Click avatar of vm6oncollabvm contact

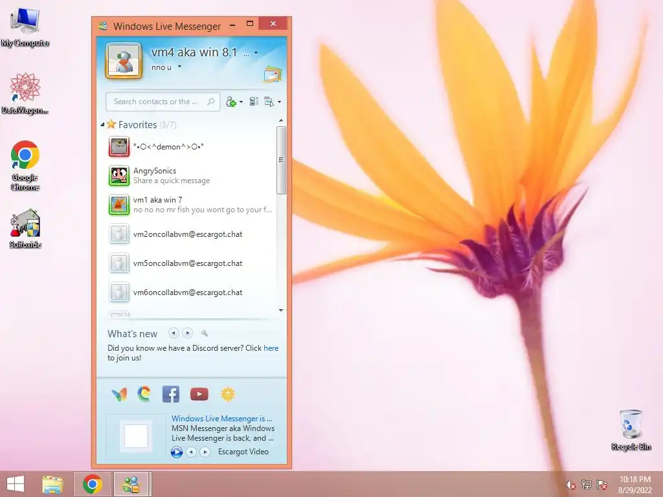[119, 292]
